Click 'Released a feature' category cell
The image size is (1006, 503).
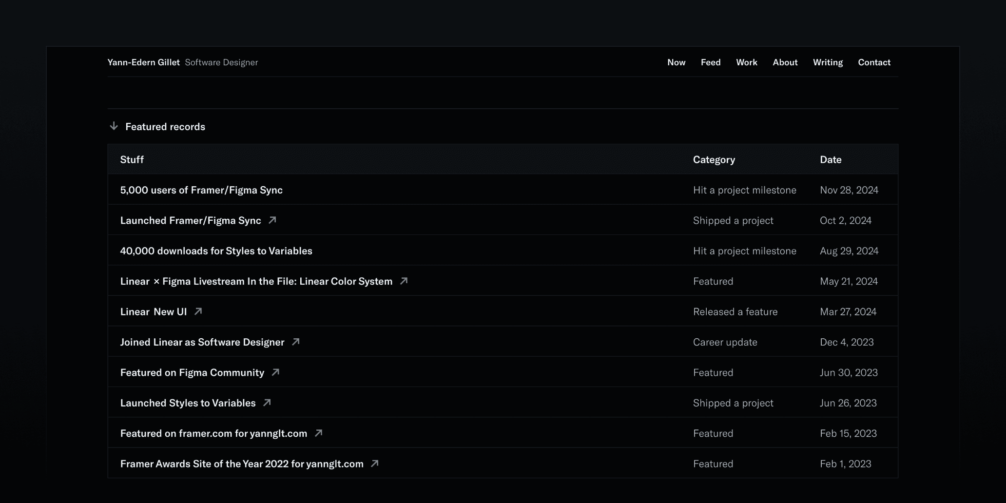click(x=735, y=311)
